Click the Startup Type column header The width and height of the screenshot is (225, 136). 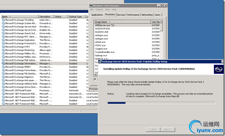click(77, 17)
